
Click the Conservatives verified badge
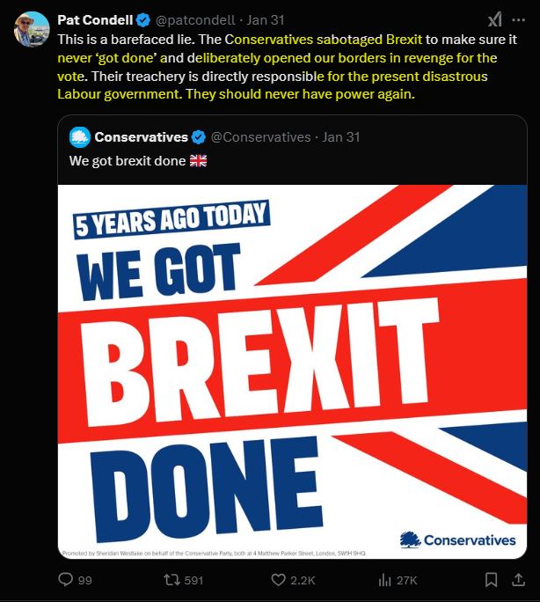(198, 137)
